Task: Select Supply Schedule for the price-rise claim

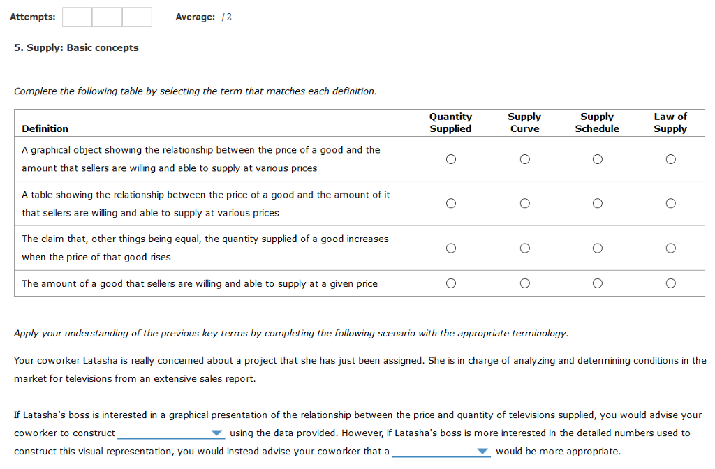Action: (597, 248)
